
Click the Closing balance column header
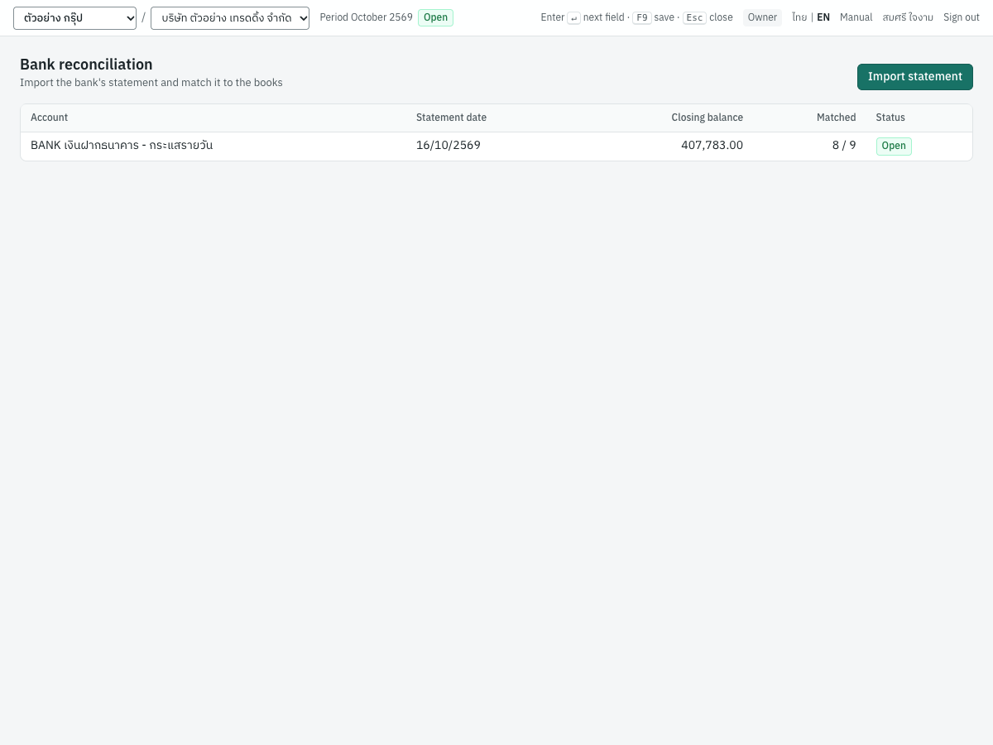(x=707, y=118)
